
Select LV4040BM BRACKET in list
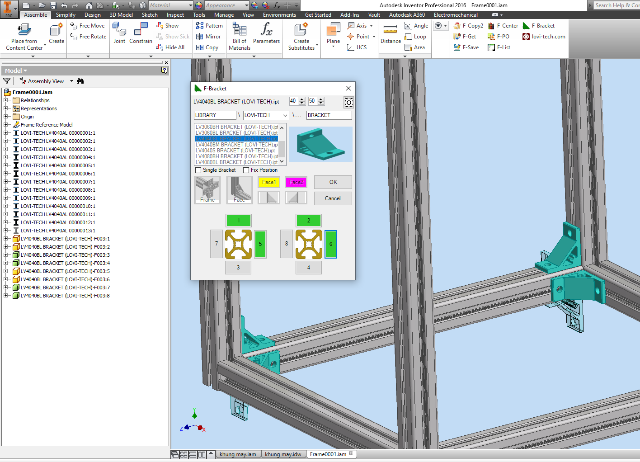[236, 145]
